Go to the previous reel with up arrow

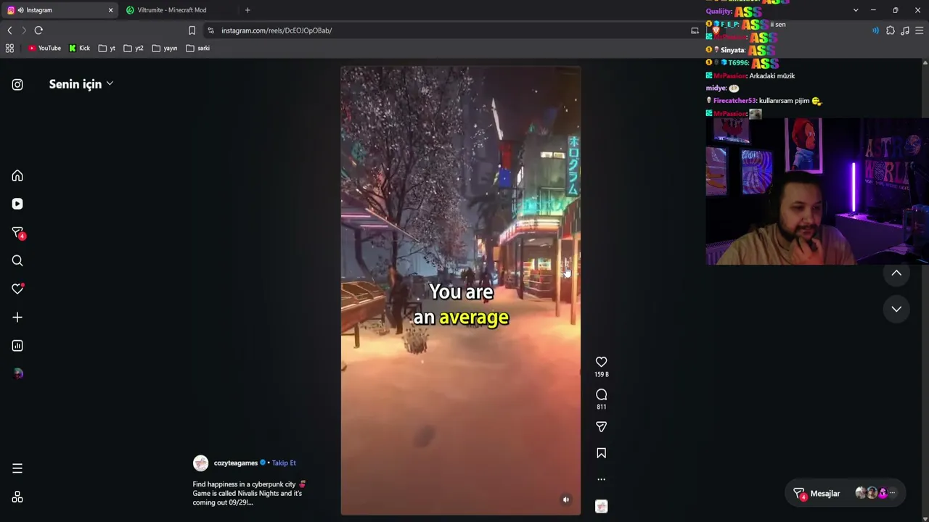[896, 273]
